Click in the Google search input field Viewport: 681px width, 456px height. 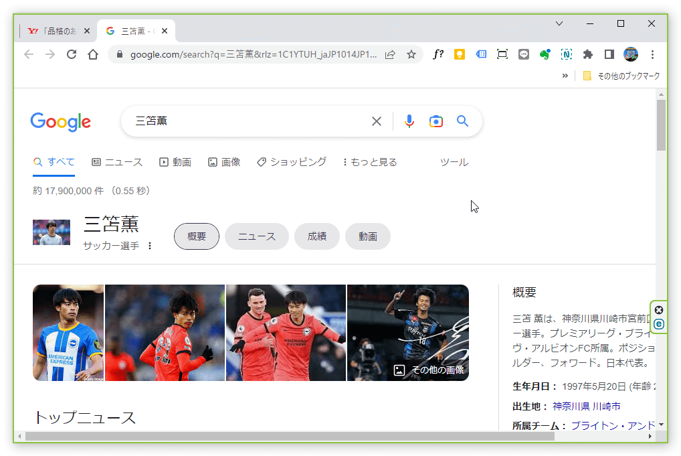point(248,121)
